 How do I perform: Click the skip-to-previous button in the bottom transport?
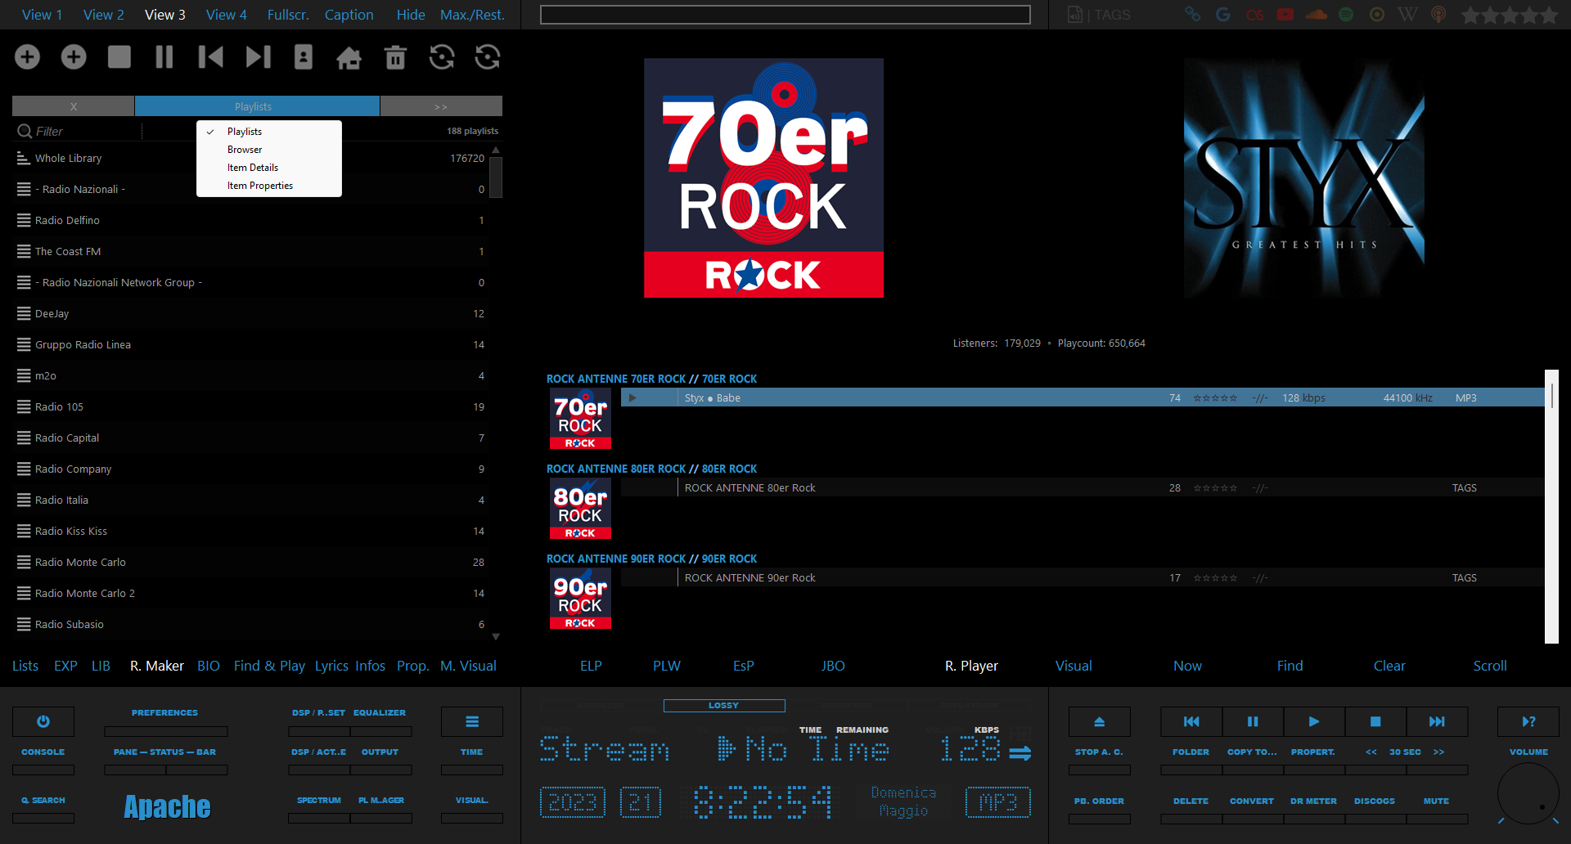[x=1191, y=721]
